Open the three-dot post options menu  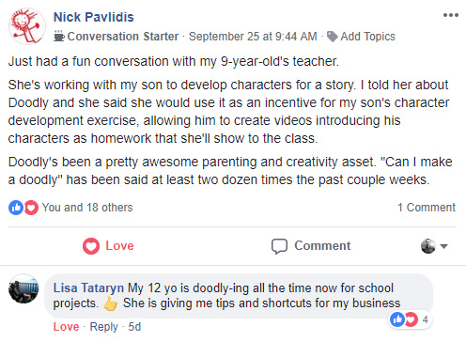pos(451,15)
